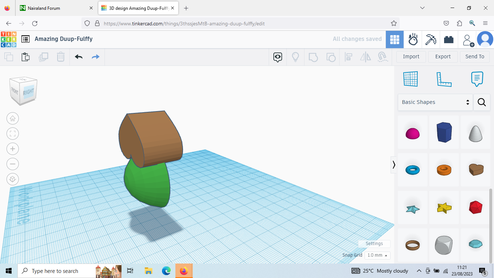This screenshot has height=278, width=494.
Task: Click the Flip/Mirror icon
Action: 365,57
